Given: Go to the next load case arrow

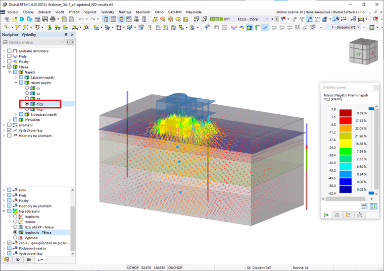Looking at the screenshot, I should [277, 19].
